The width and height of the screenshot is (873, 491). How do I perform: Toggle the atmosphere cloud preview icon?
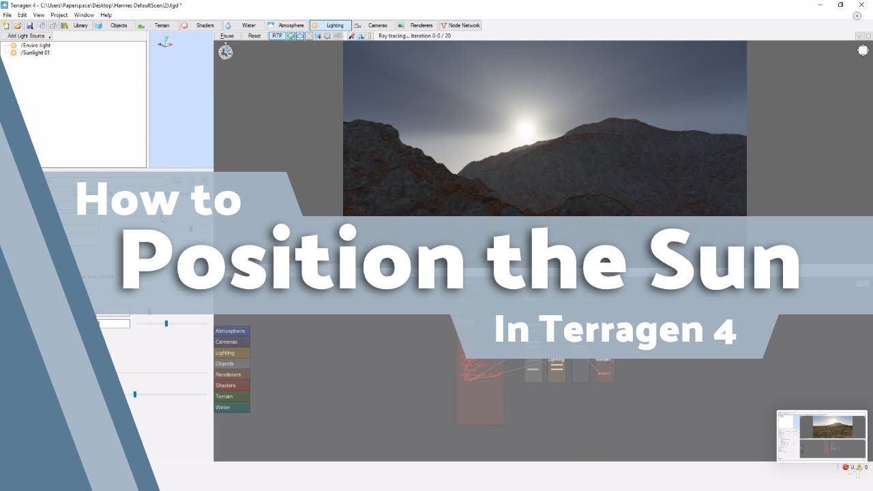tap(300, 35)
